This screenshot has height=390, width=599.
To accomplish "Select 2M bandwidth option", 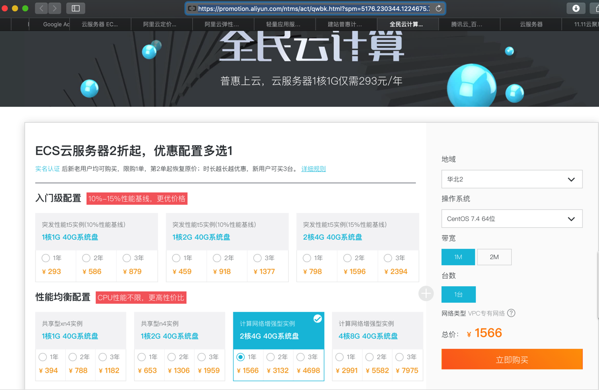I will point(494,257).
